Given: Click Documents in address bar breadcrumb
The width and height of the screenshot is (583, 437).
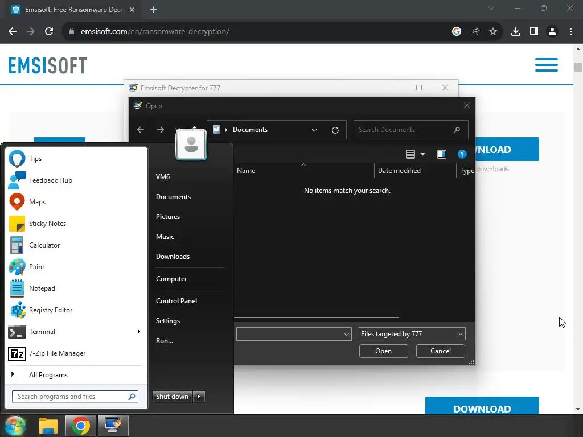Looking at the screenshot, I should (x=251, y=130).
